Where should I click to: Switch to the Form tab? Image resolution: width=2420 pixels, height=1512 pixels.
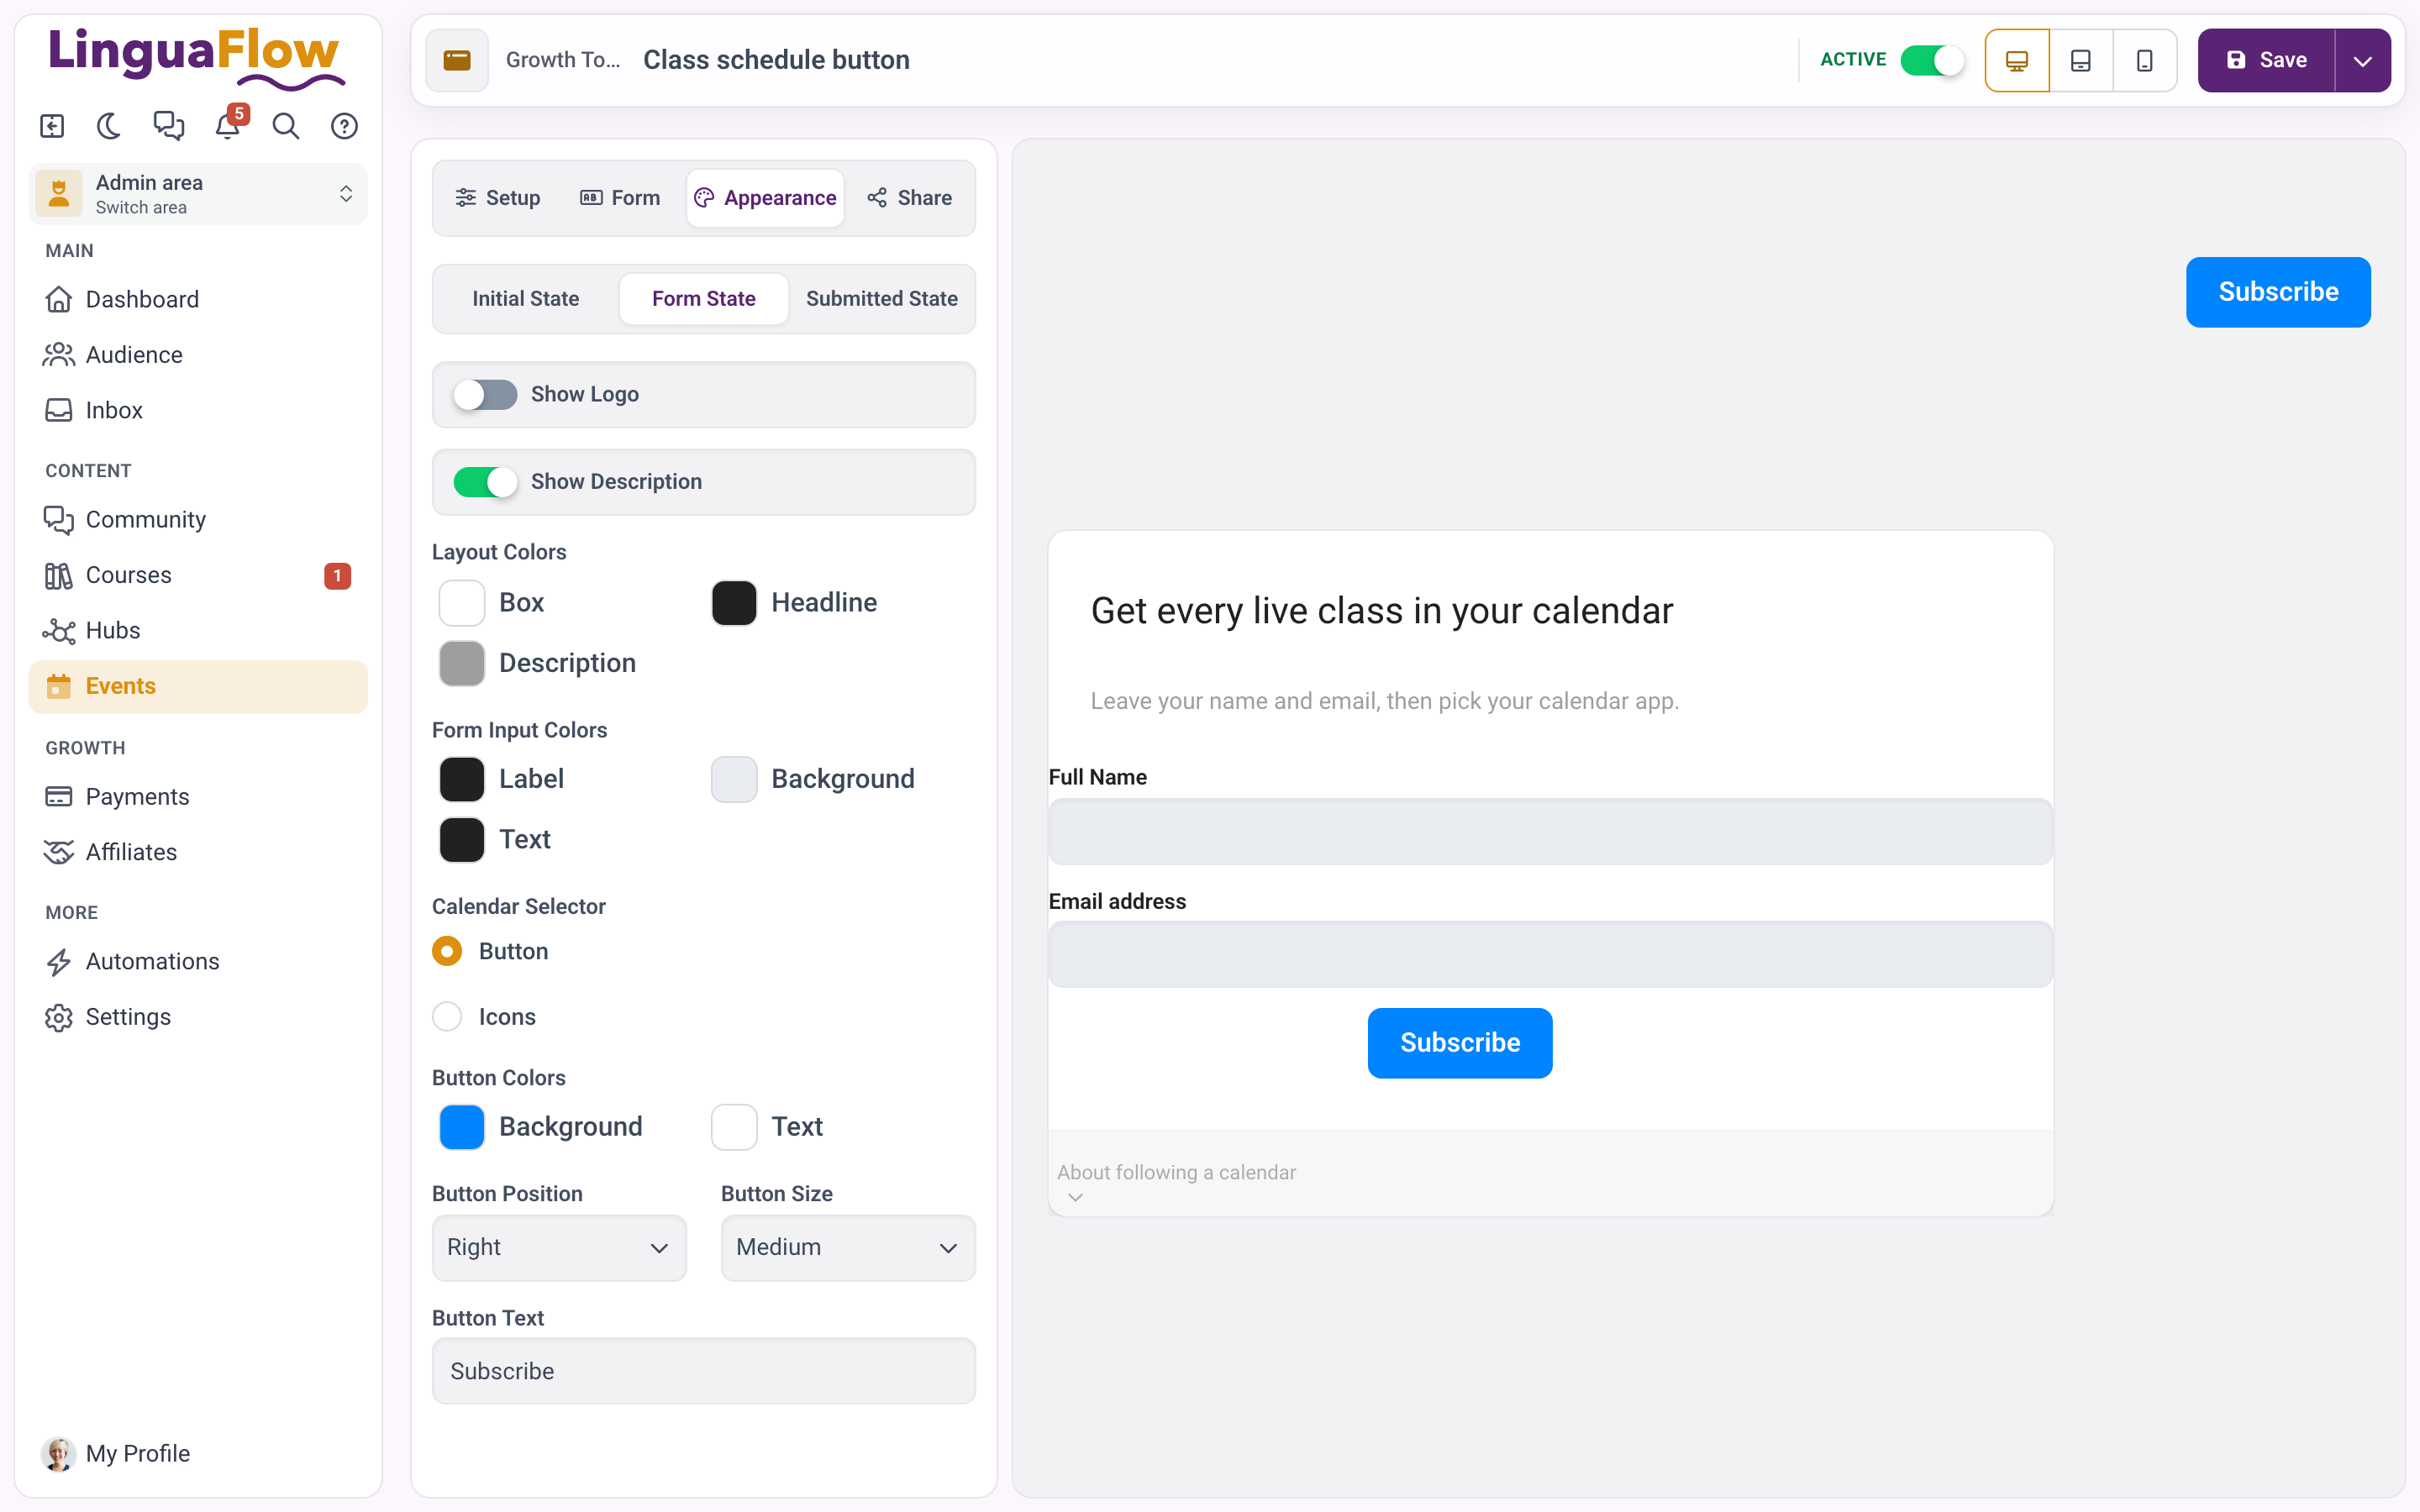click(620, 198)
